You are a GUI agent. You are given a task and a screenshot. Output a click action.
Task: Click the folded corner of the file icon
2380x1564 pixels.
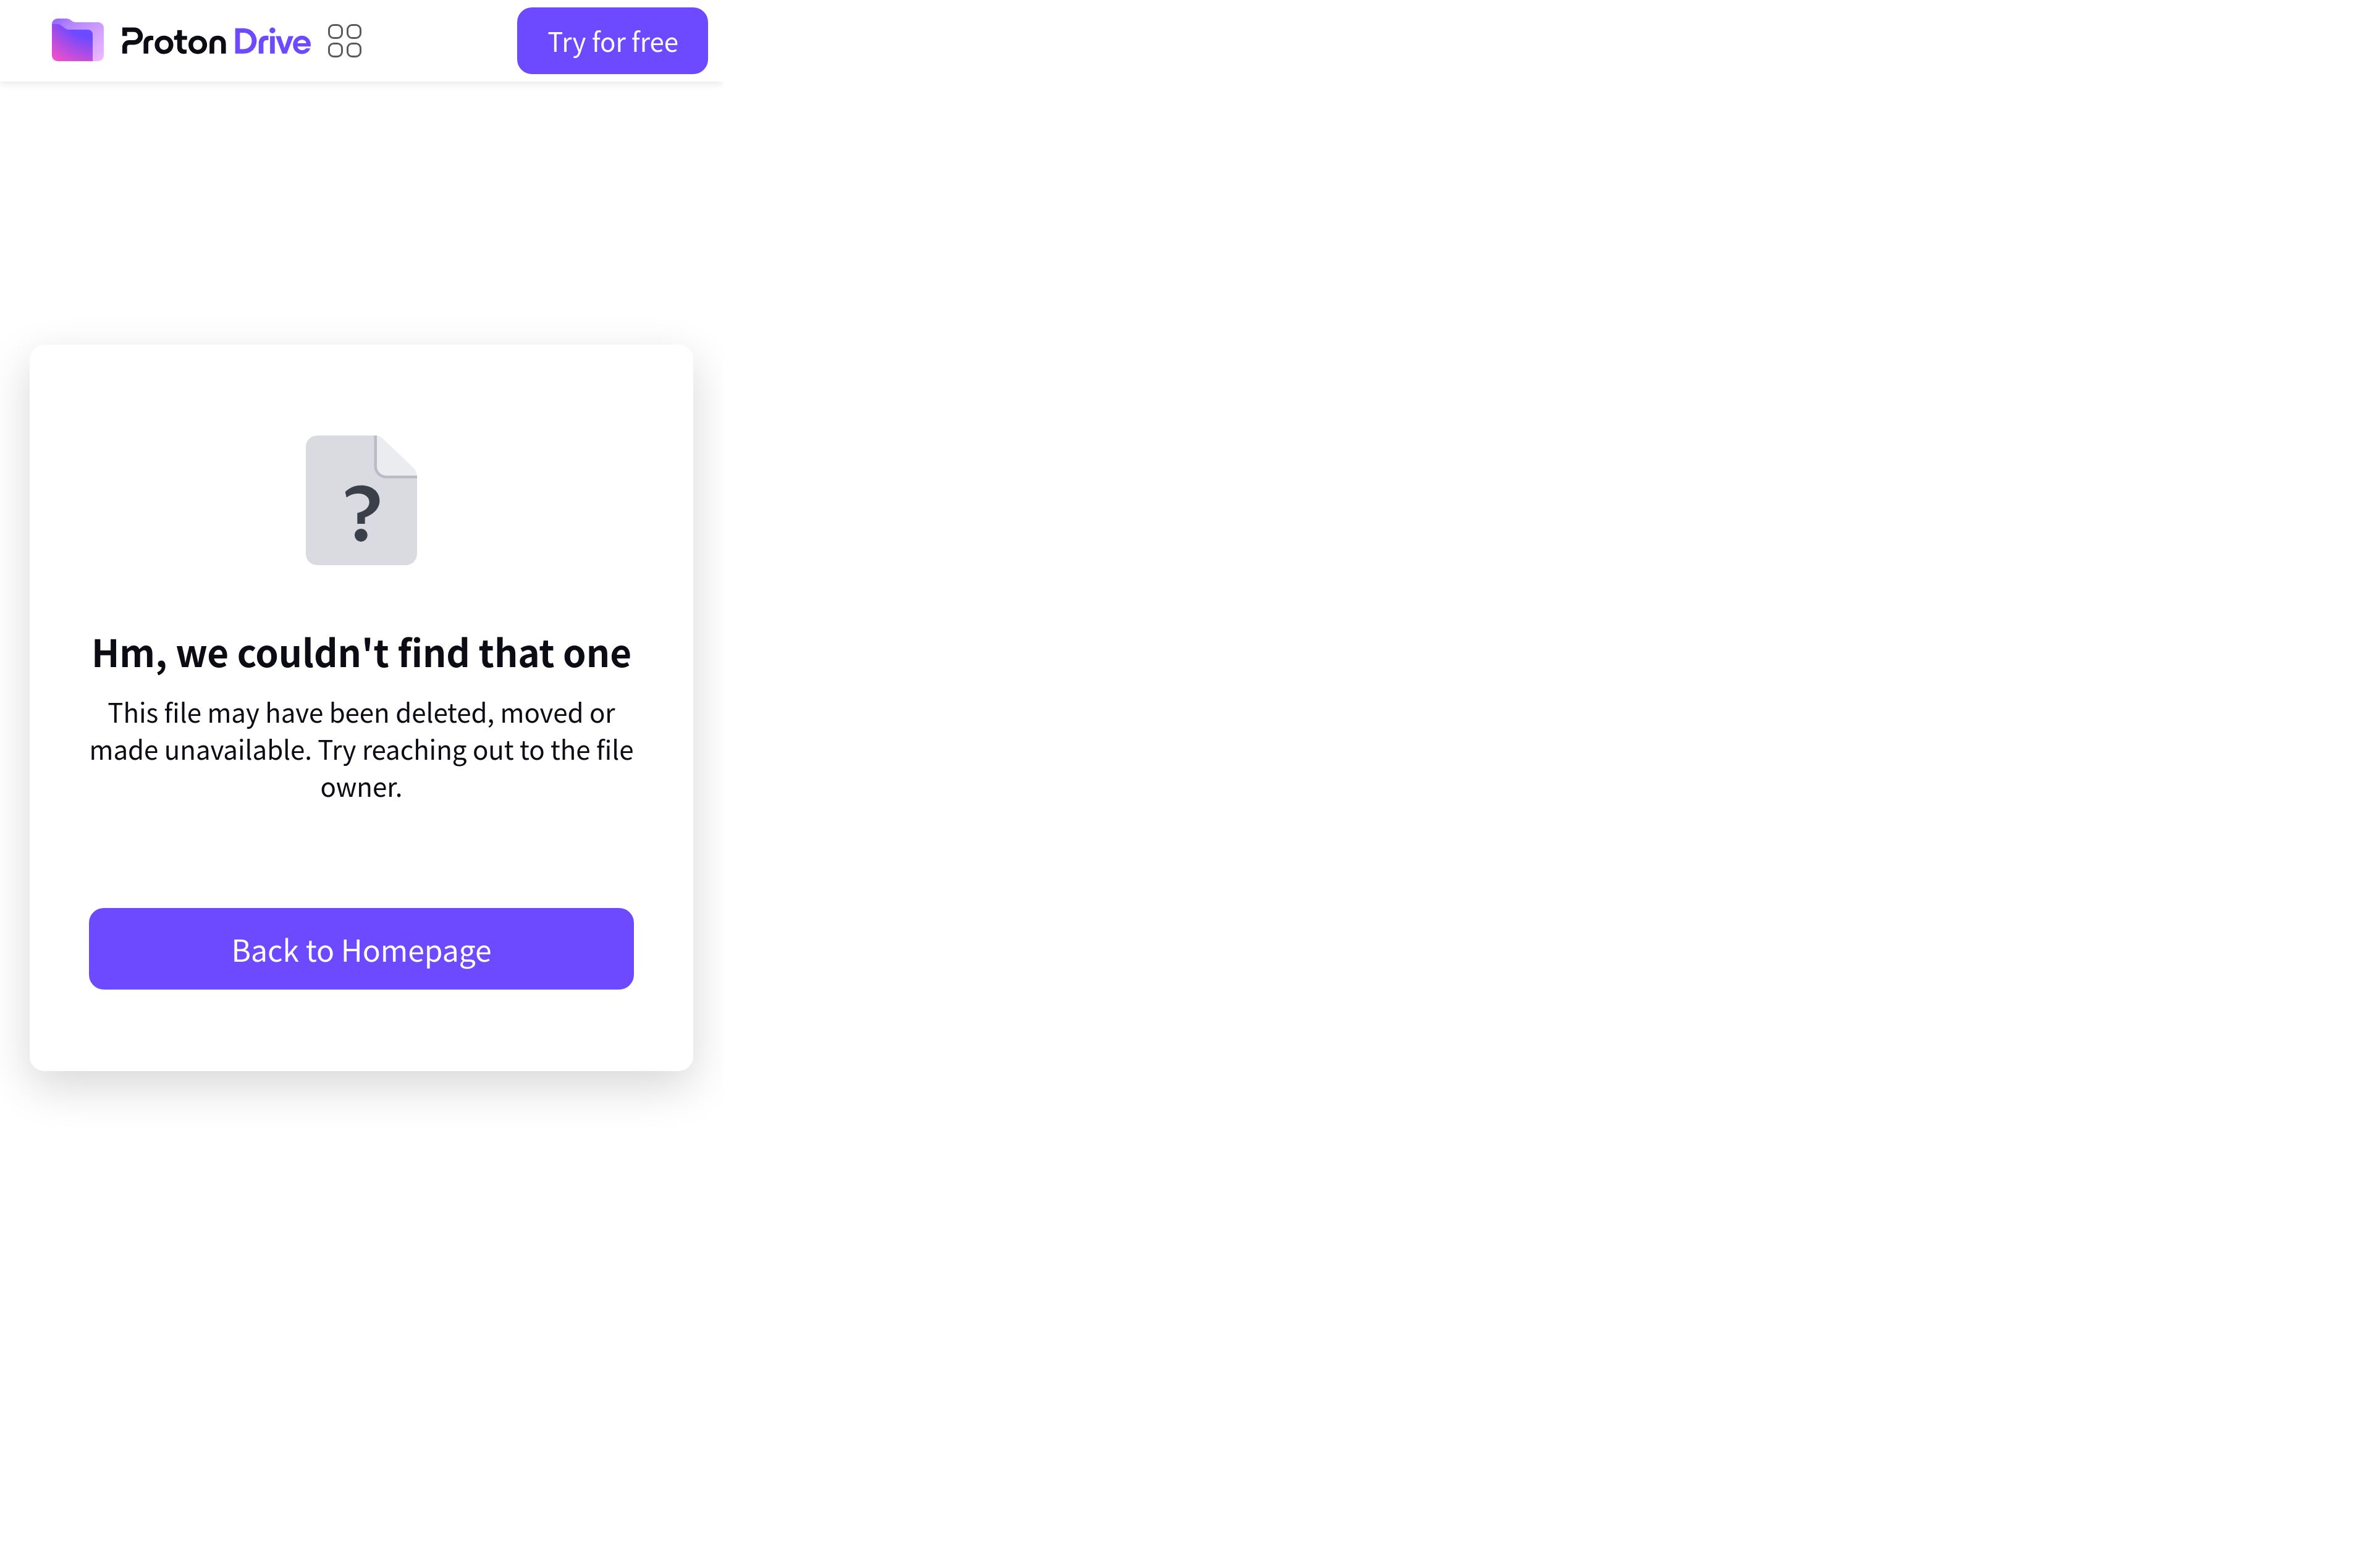397,456
